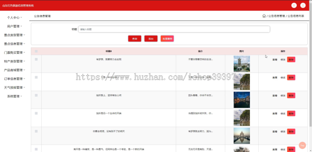
Task: Click the summary text 回头看看，你会不会发...
Action: 200,95
